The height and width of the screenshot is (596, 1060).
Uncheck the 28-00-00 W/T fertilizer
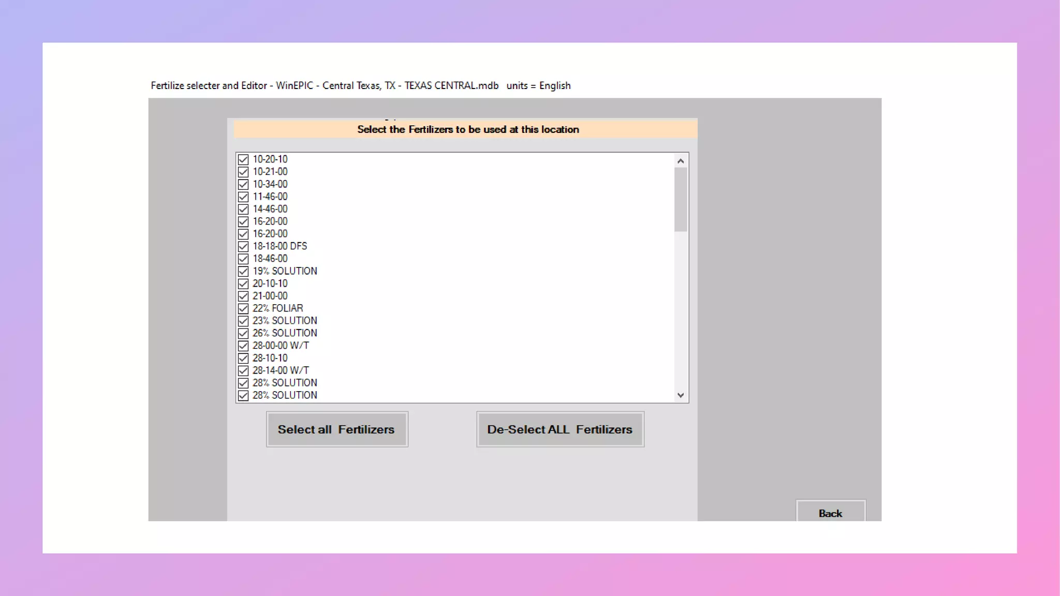coord(243,346)
